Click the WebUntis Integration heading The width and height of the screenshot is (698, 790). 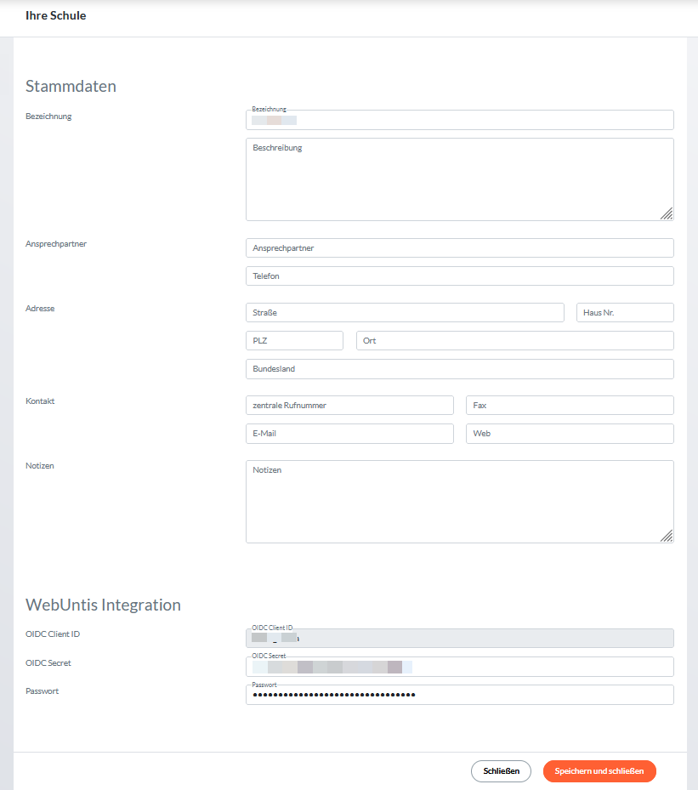click(103, 605)
